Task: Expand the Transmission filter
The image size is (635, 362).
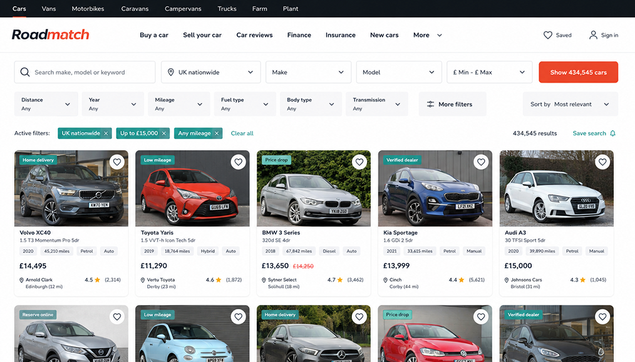Action: 376,104
